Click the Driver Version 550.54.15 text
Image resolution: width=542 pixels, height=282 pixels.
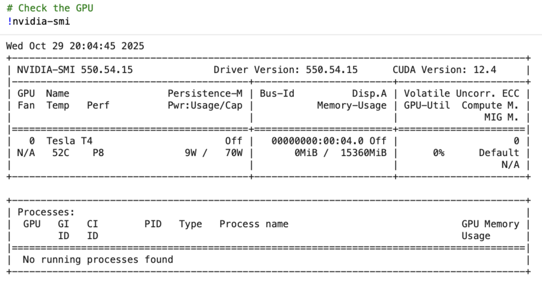click(x=285, y=70)
